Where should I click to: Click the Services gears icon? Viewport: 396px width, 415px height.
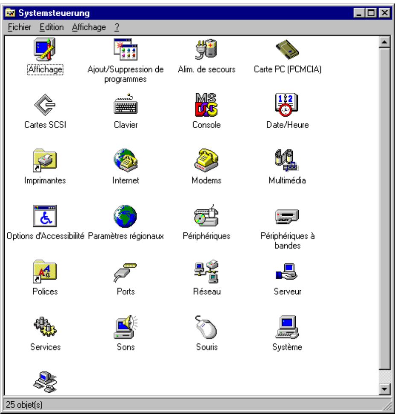coord(45,327)
